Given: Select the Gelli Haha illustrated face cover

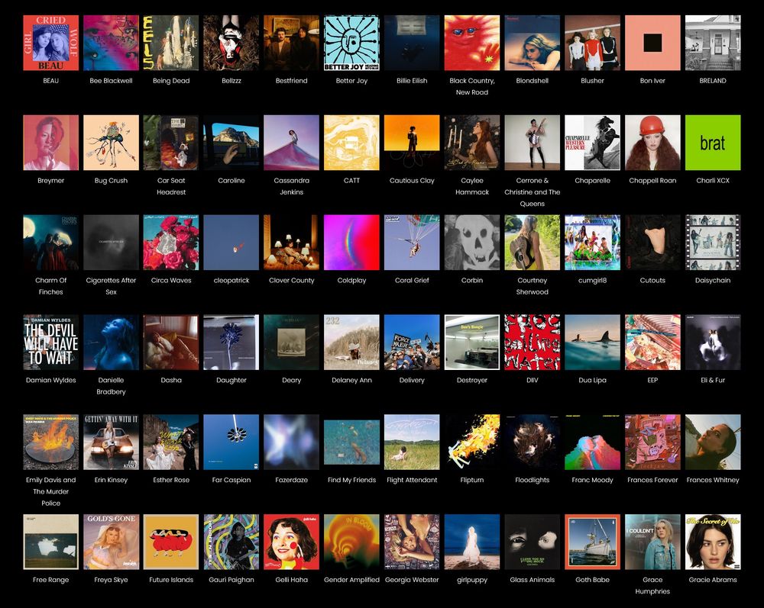Looking at the screenshot, I should [x=291, y=542].
